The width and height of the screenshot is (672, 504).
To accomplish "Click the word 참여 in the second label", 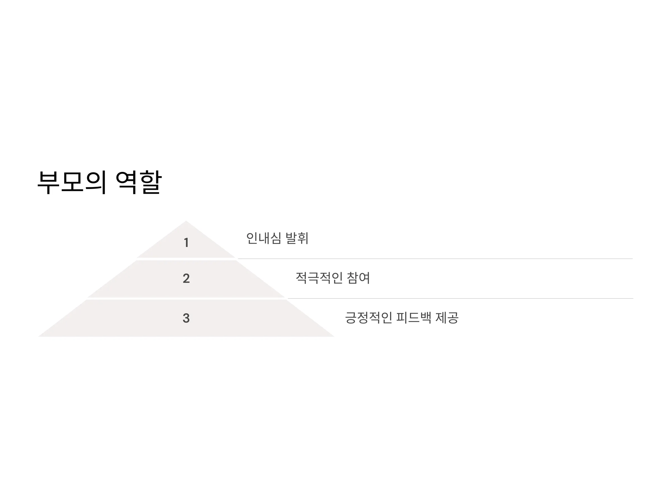I will (x=358, y=278).
